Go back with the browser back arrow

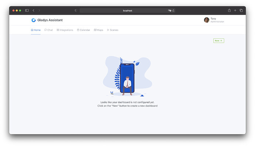(34, 10)
